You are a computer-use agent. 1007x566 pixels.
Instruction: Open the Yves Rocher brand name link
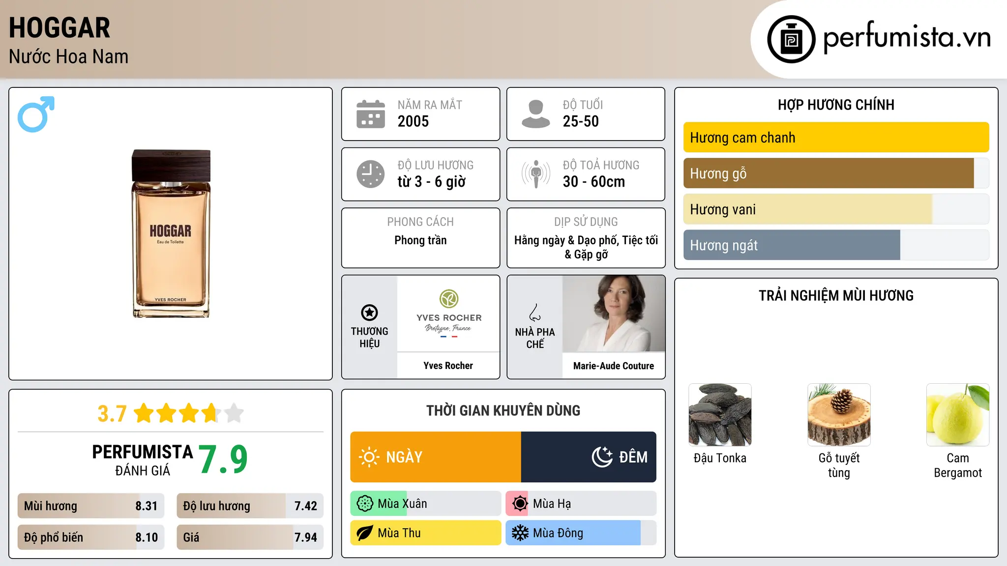(448, 366)
